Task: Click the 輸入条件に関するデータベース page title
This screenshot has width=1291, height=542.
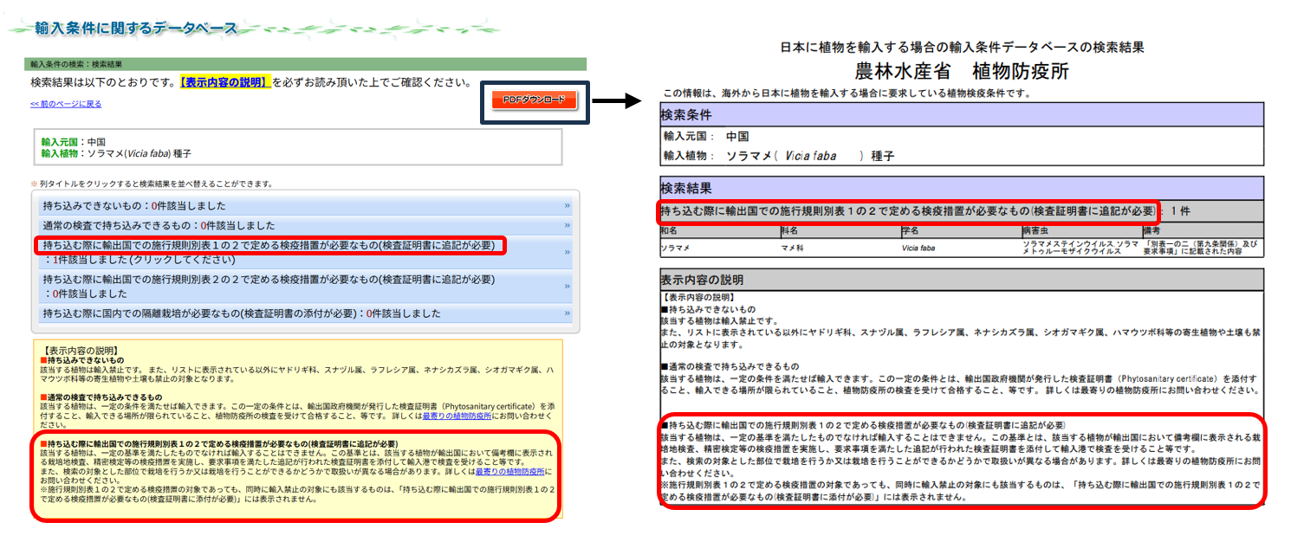Action: 136,29
